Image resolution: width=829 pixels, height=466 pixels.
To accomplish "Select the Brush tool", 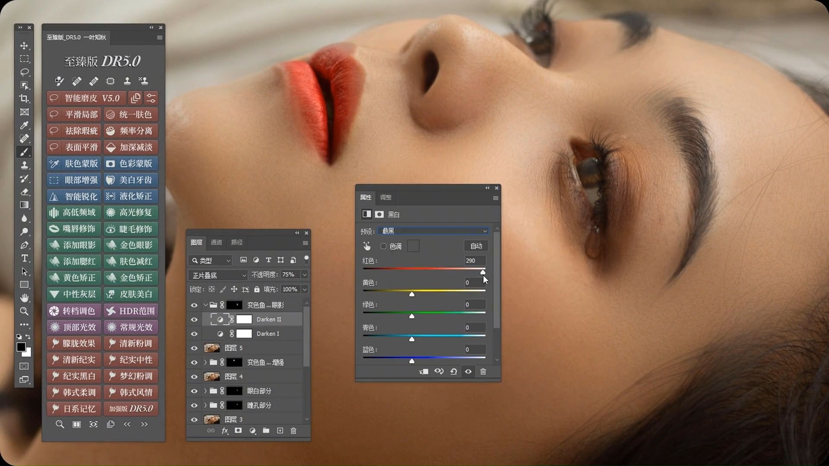I will [x=24, y=152].
